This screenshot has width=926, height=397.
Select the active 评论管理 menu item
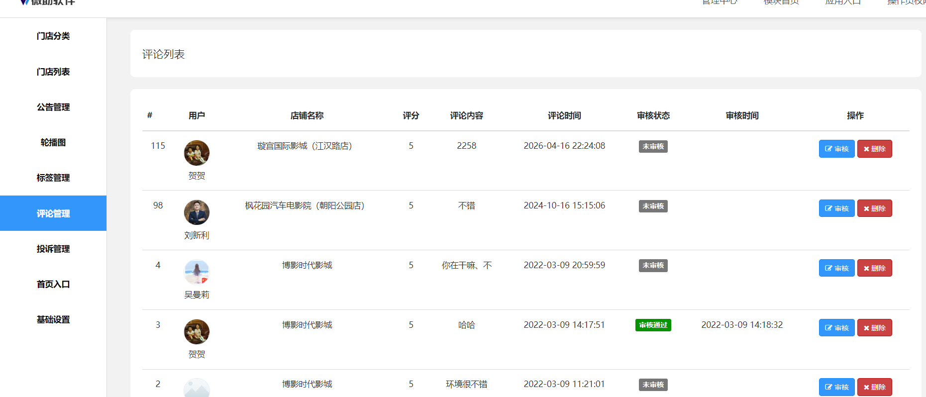53,213
